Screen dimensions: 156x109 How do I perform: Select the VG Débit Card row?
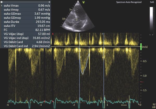[x=26, y=42]
